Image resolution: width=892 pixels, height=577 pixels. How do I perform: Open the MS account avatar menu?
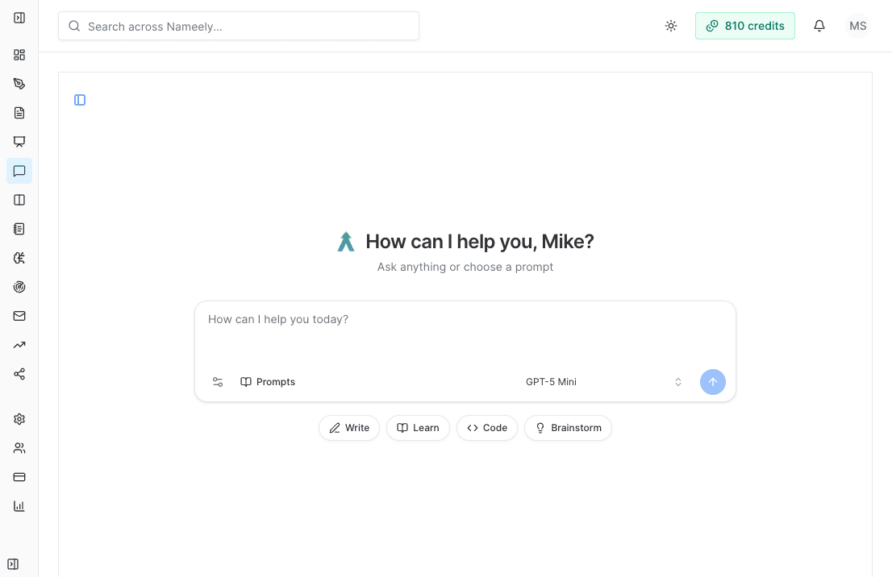pos(857,26)
